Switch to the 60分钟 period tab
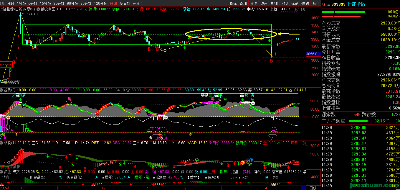This screenshot has width=400, height=190. point(72,4)
